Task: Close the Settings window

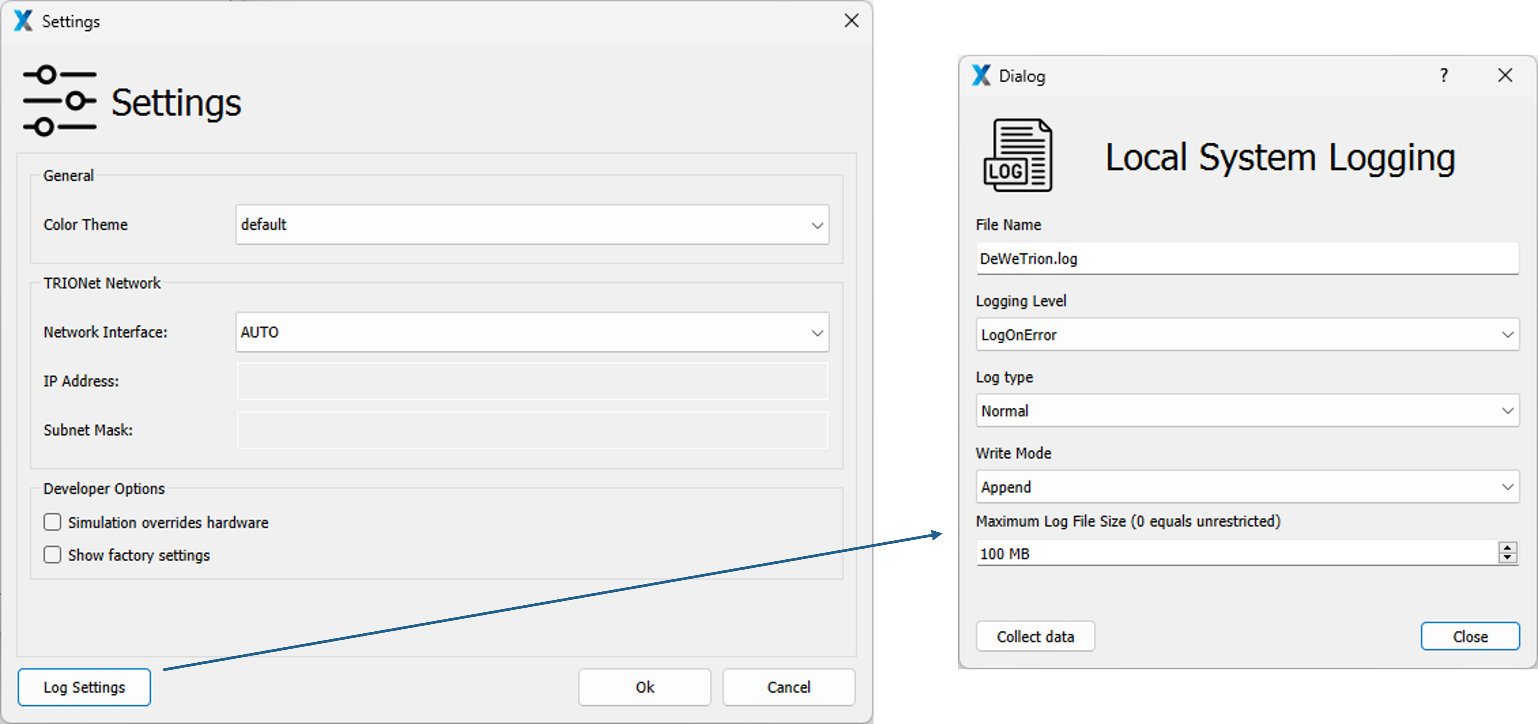Action: 851,21
